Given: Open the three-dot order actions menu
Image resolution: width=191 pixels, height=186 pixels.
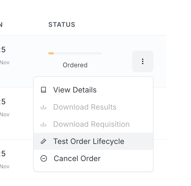Looking at the screenshot, I should tap(142, 61).
